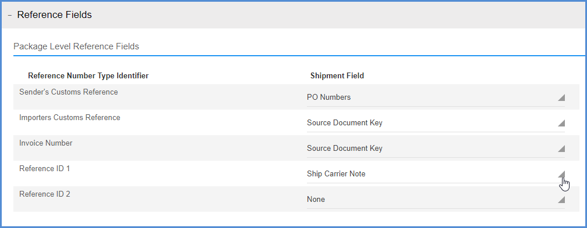Click Reference Number Type Identifier column header
This screenshot has width=587, height=228.
click(89, 76)
